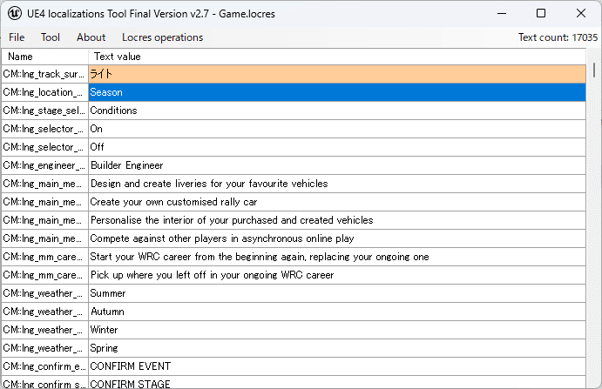Close the UE4 localizations Tool window
This screenshot has width=602, height=389.
[581, 13]
